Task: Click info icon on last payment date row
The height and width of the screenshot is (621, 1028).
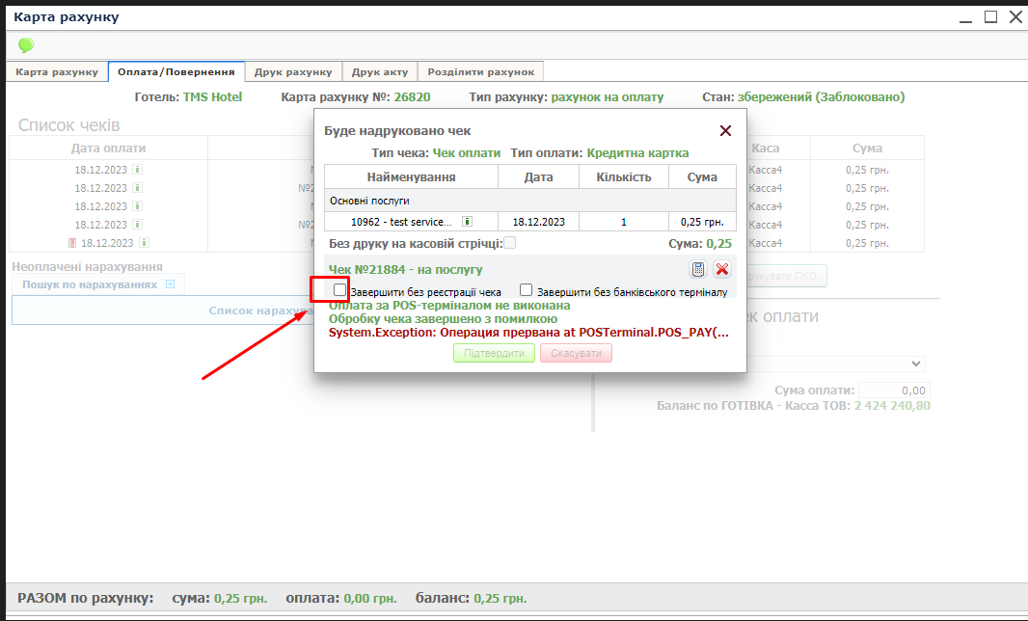Action: coord(144,243)
